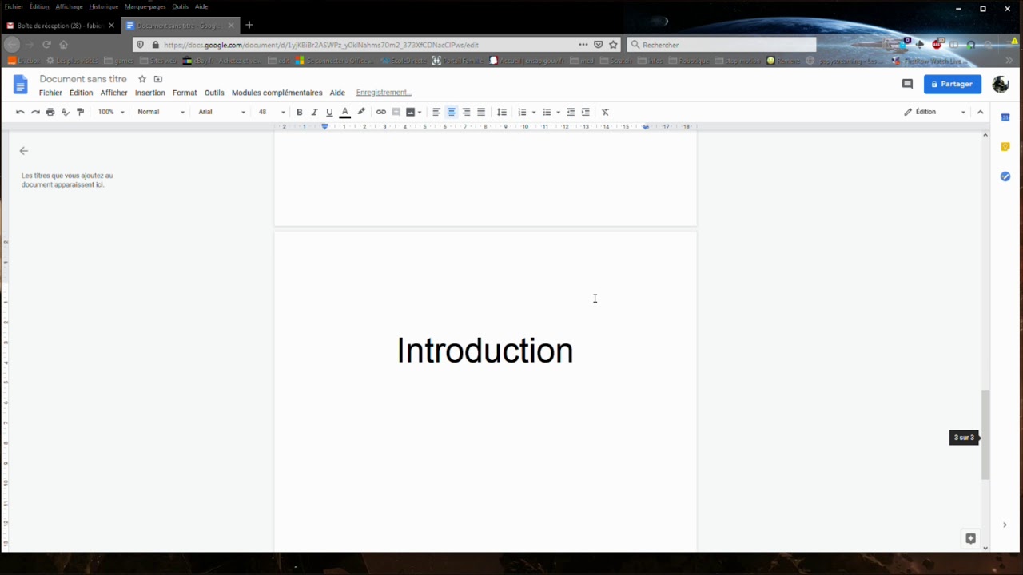
Task: Justify the text alignment
Action: pos(481,112)
